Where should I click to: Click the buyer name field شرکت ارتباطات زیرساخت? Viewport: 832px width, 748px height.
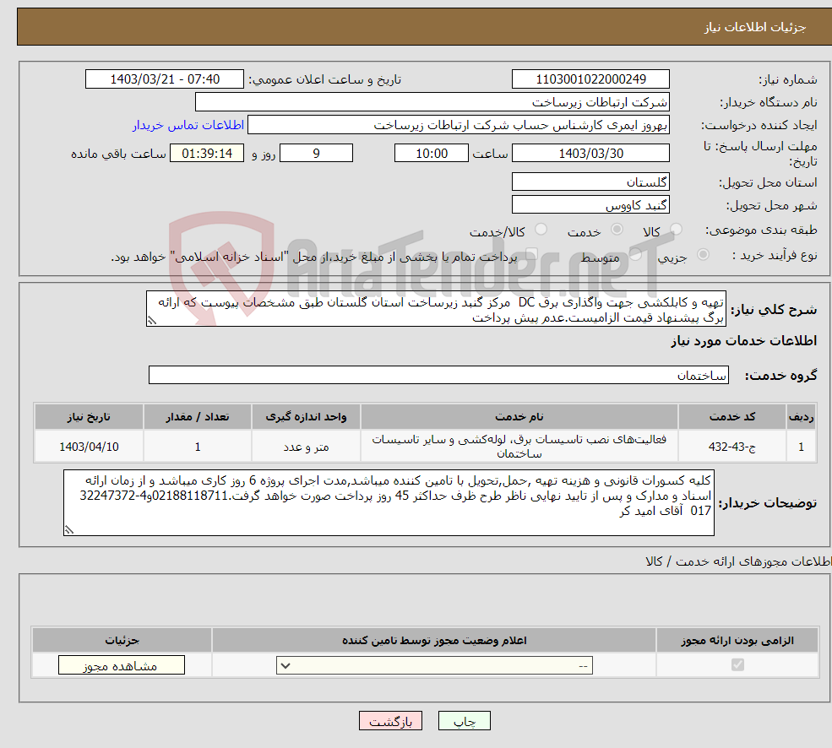click(x=432, y=102)
